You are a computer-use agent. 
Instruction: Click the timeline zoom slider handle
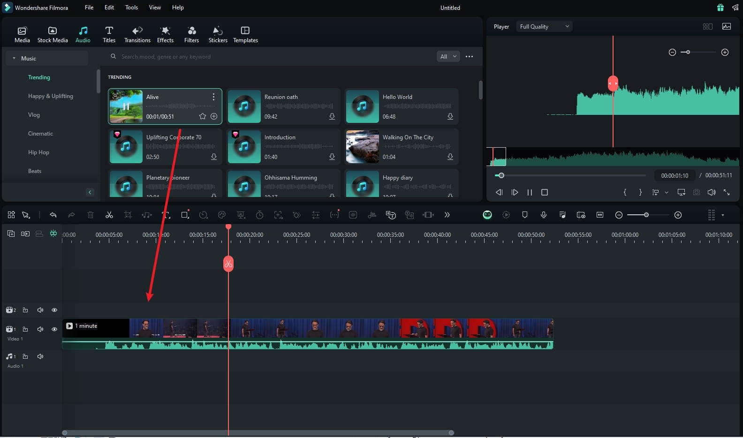(x=646, y=215)
